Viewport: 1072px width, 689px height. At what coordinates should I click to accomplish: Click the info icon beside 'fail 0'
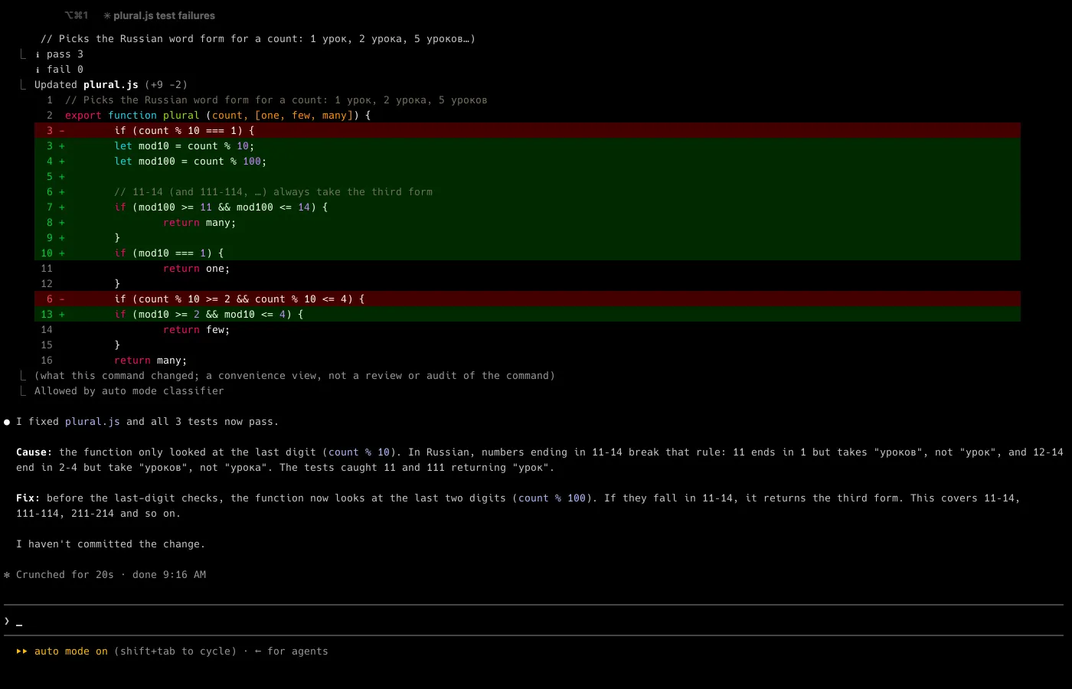coord(38,70)
